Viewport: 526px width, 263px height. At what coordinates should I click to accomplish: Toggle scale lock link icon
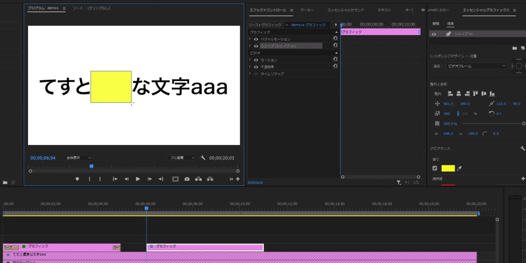pos(458,114)
